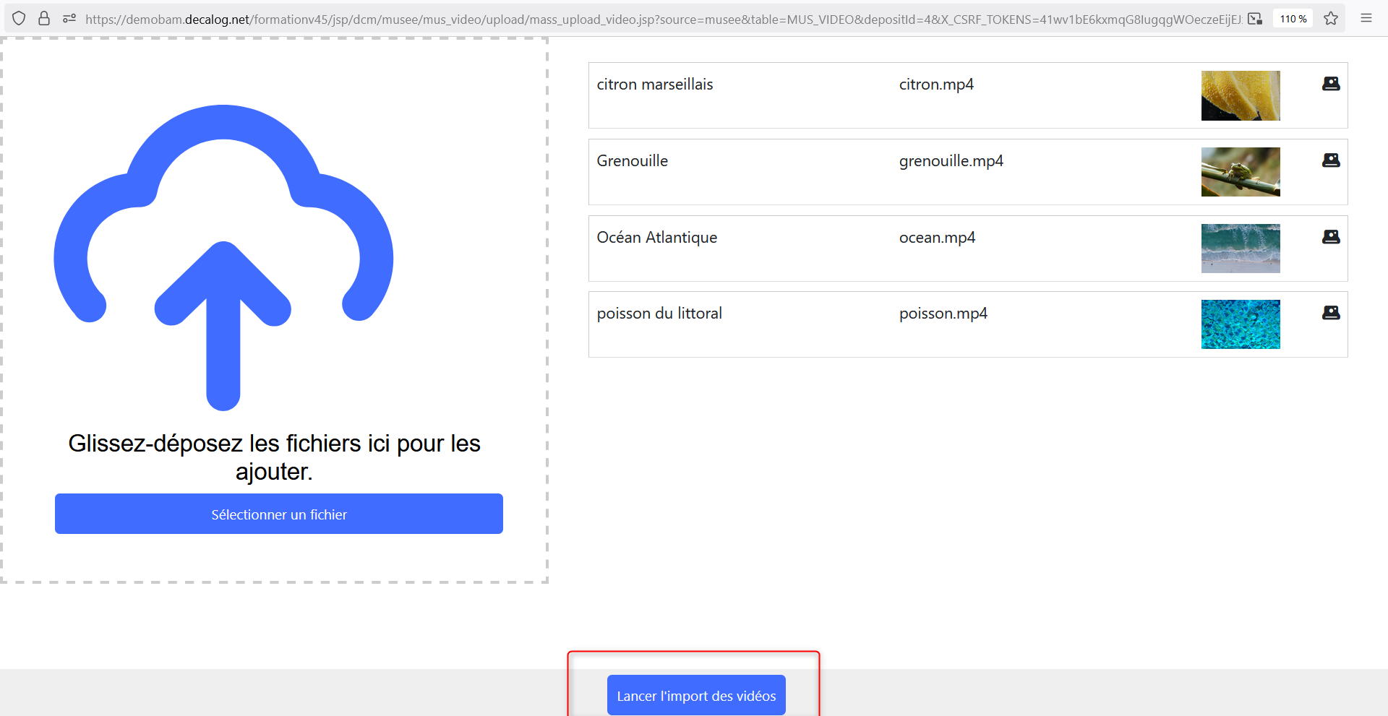Open the grenouille frog video thumbnail
This screenshot has height=716, width=1388.
click(x=1241, y=172)
